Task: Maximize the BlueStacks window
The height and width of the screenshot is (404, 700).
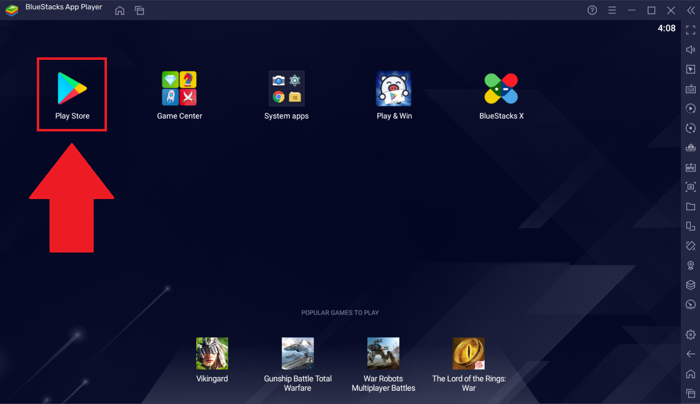Action: pos(651,10)
